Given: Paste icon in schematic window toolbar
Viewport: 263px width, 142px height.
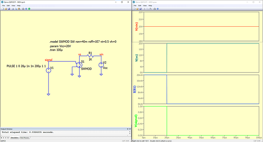Looking at the screenshot, I should (19, 9).
